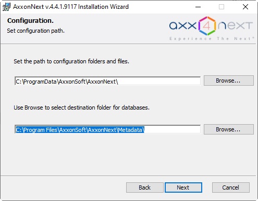Click the greyed-out maximize window button

point(222,7)
